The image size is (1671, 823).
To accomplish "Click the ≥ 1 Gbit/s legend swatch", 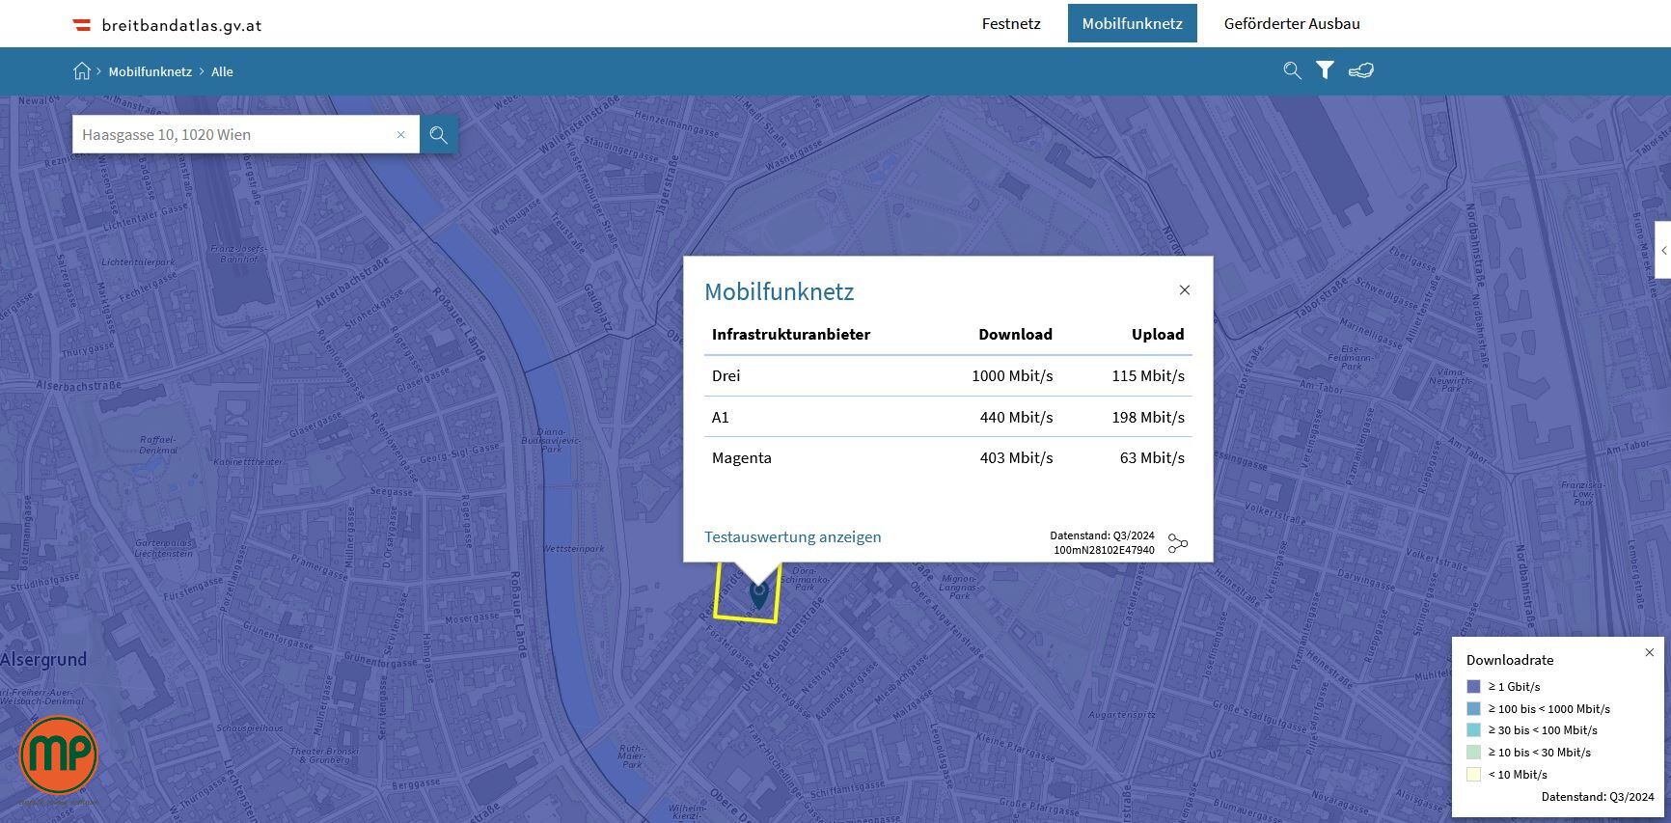I will pos(1473,687).
